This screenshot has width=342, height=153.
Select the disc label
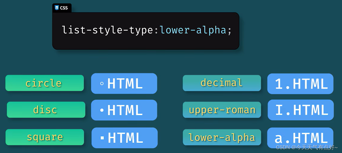46,110
